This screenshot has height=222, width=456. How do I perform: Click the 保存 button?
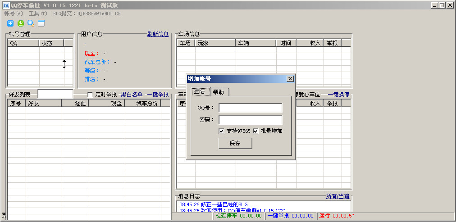(x=235, y=143)
